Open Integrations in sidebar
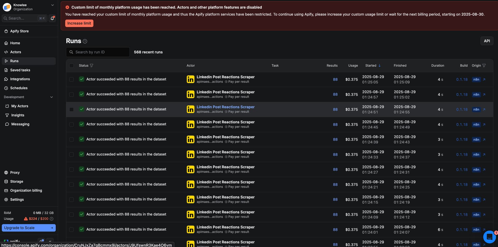The height and width of the screenshot is (247, 498). click(x=29, y=79)
